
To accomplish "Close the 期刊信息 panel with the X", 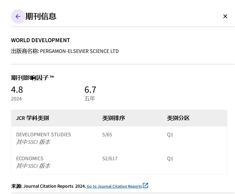I will click(x=225, y=16).
